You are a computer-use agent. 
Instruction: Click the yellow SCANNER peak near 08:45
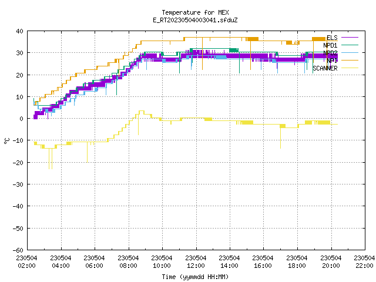[x=142, y=111]
